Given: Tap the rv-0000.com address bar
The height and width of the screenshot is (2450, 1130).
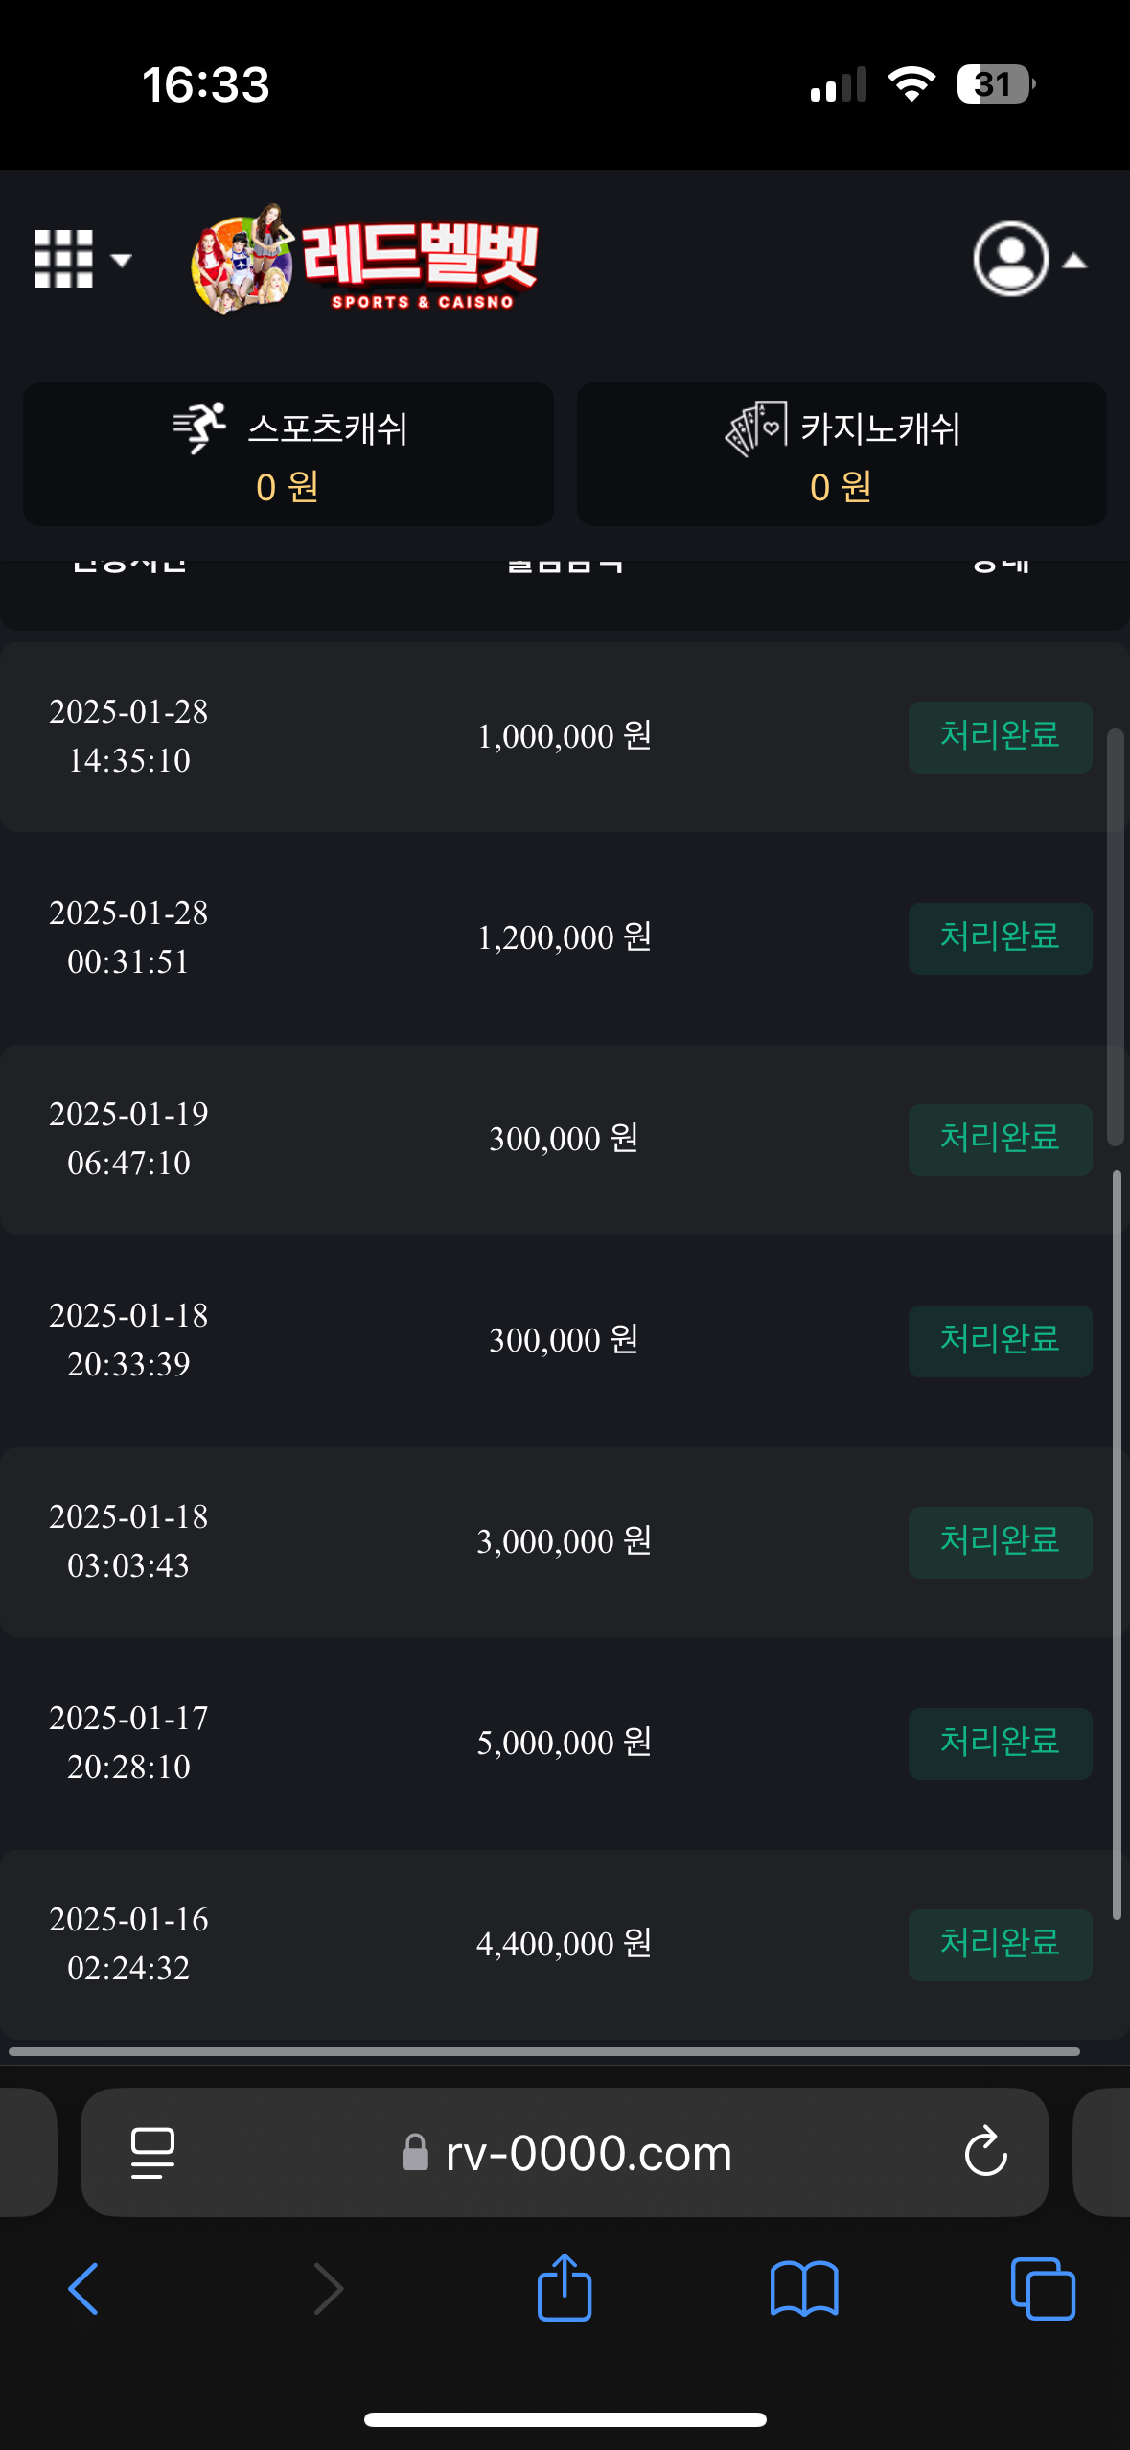Looking at the screenshot, I should [x=587, y=2153].
